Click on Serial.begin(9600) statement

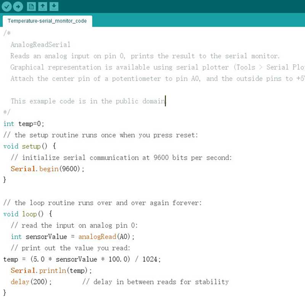[x=47, y=169]
